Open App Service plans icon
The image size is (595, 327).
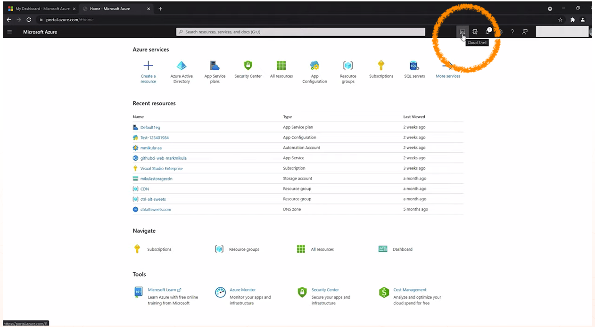click(215, 65)
